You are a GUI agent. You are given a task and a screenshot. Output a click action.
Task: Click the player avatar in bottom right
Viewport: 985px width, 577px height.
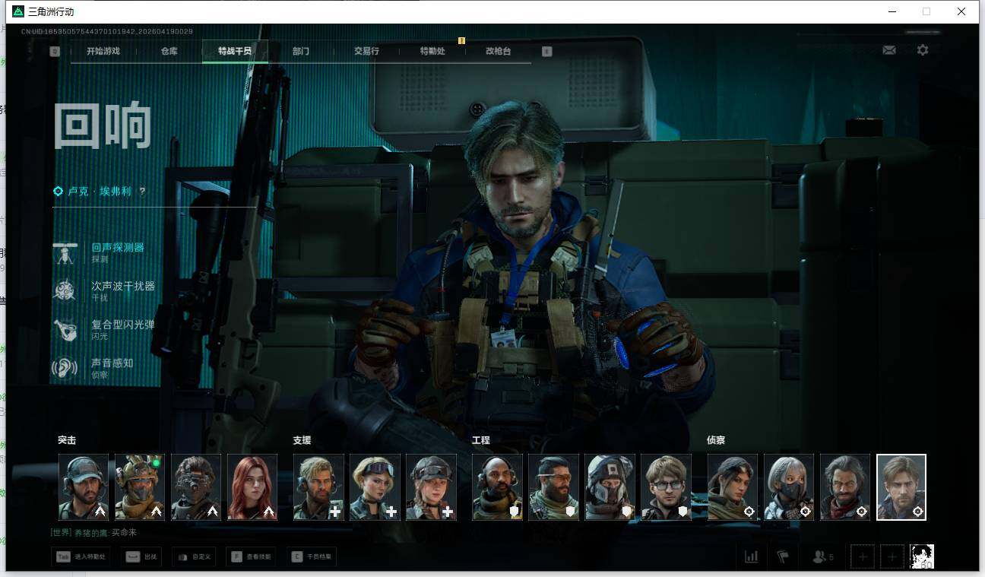[922, 556]
